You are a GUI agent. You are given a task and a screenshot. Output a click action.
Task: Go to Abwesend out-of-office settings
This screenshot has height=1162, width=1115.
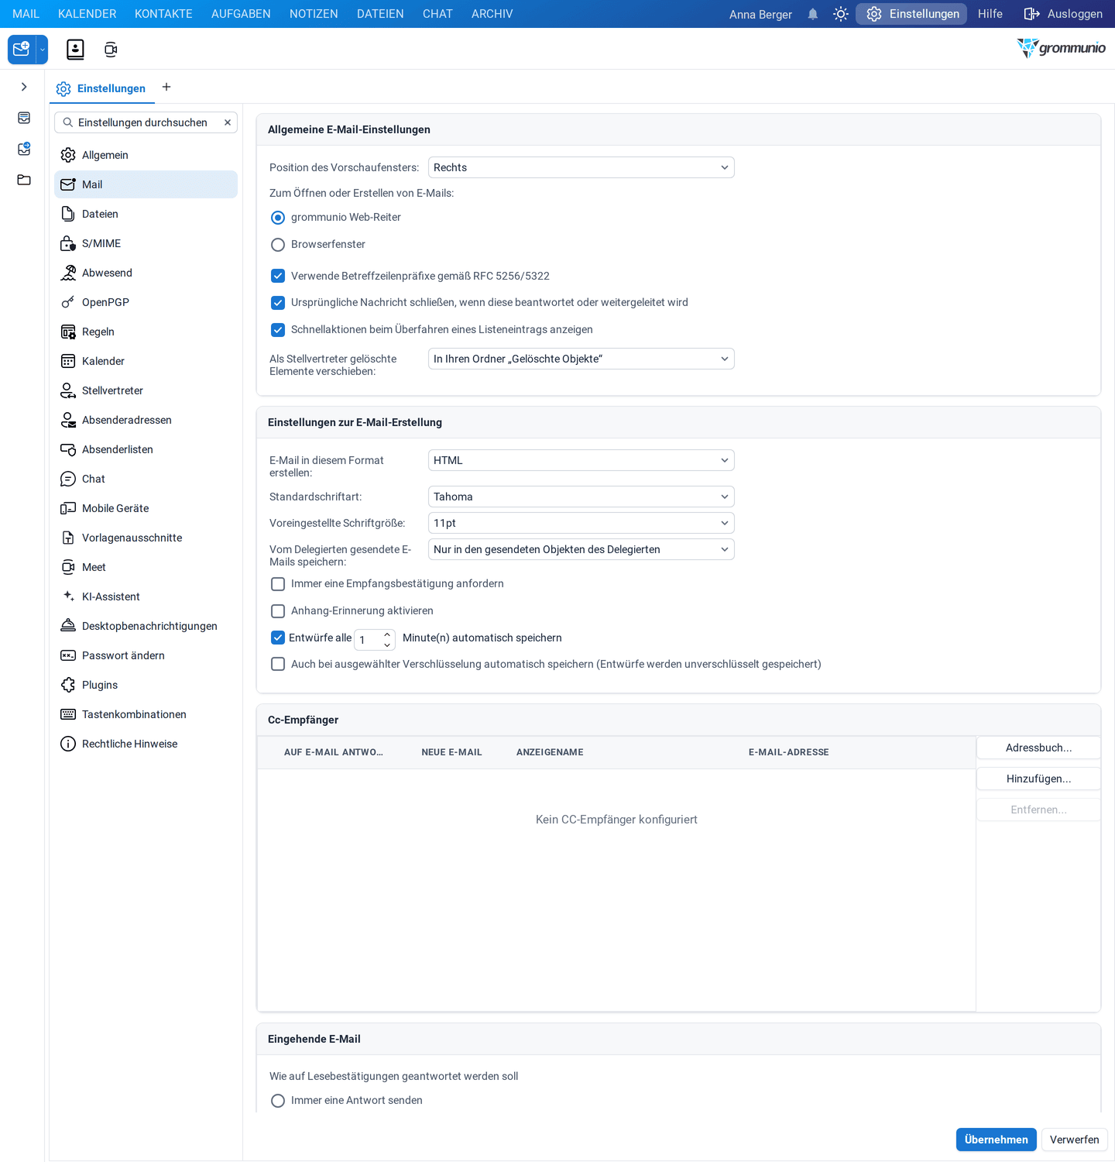pos(146,273)
